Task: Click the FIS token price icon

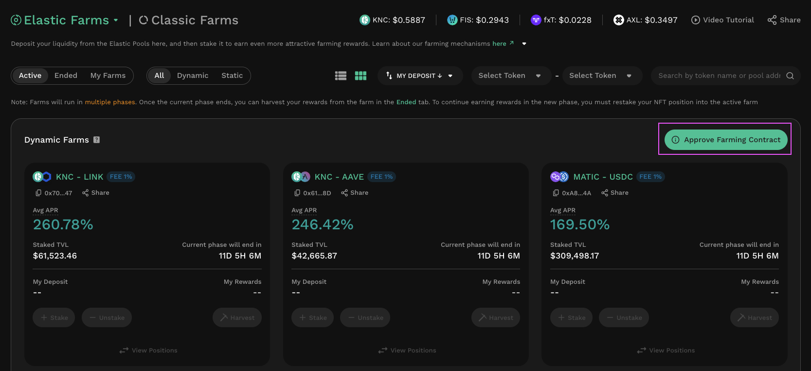Action: (452, 20)
